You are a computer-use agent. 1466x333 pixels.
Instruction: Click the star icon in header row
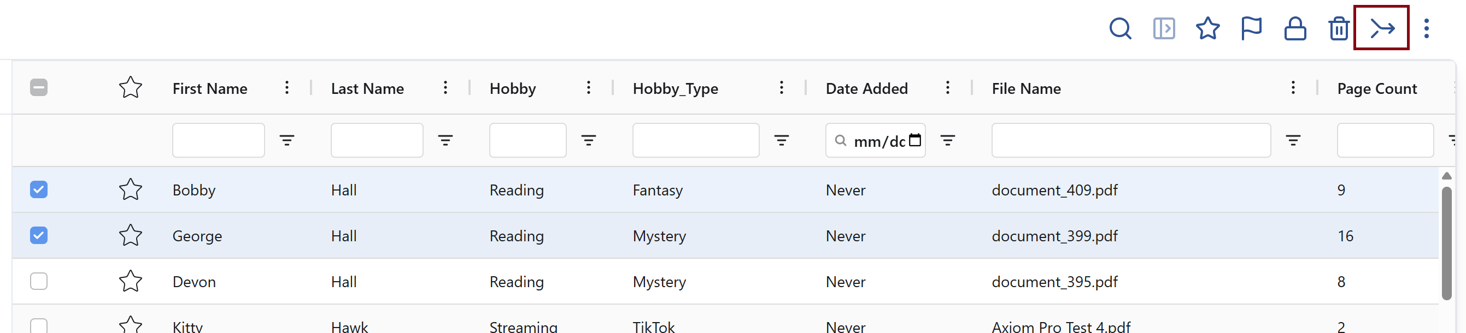point(130,87)
